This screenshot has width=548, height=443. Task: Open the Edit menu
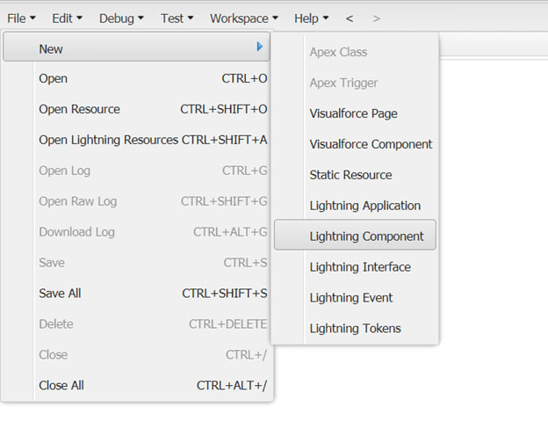[x=67, y=18]
